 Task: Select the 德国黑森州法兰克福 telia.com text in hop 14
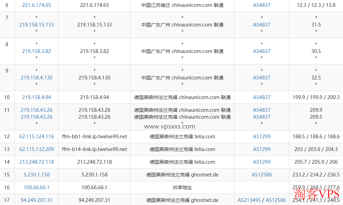[182, 162]
